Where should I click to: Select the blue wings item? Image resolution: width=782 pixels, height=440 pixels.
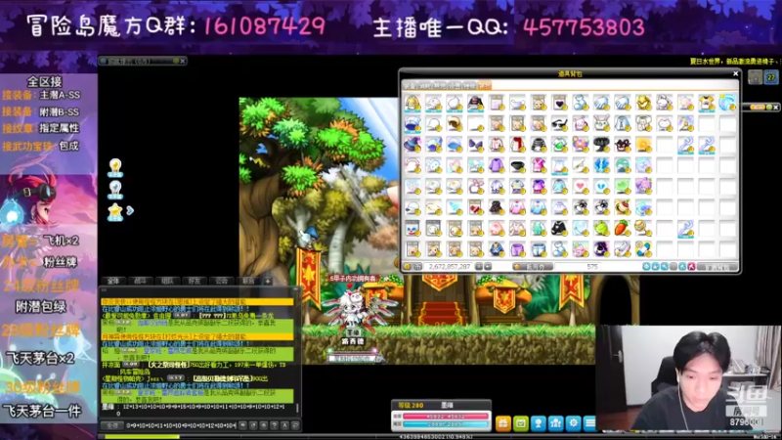pos(601,165)
